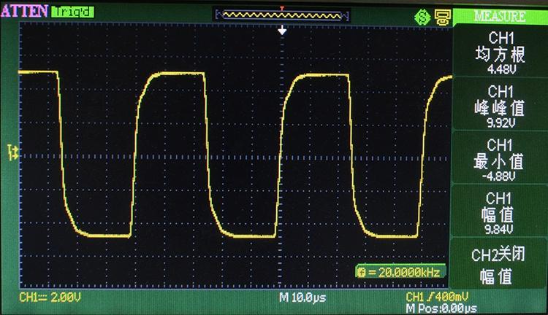Screen dimensions: 548x315
Task: Click the green circular icon in top bar
Action: pyautogui.click(x=421, y=15)
